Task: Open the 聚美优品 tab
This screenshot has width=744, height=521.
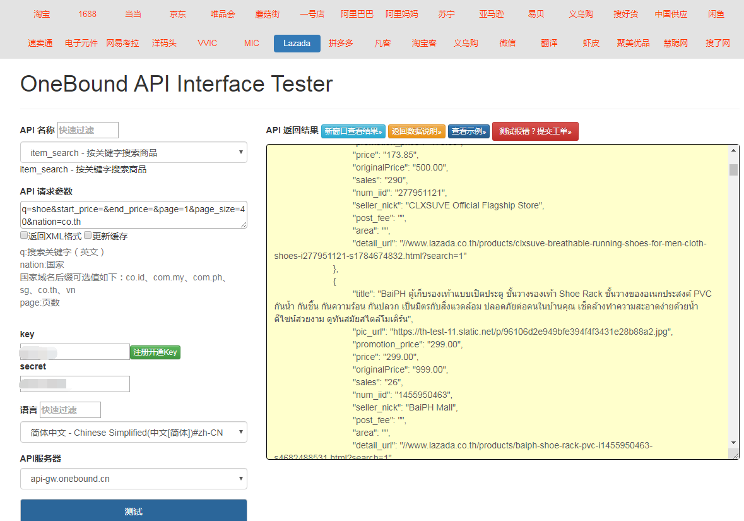Action: [633, 43]
